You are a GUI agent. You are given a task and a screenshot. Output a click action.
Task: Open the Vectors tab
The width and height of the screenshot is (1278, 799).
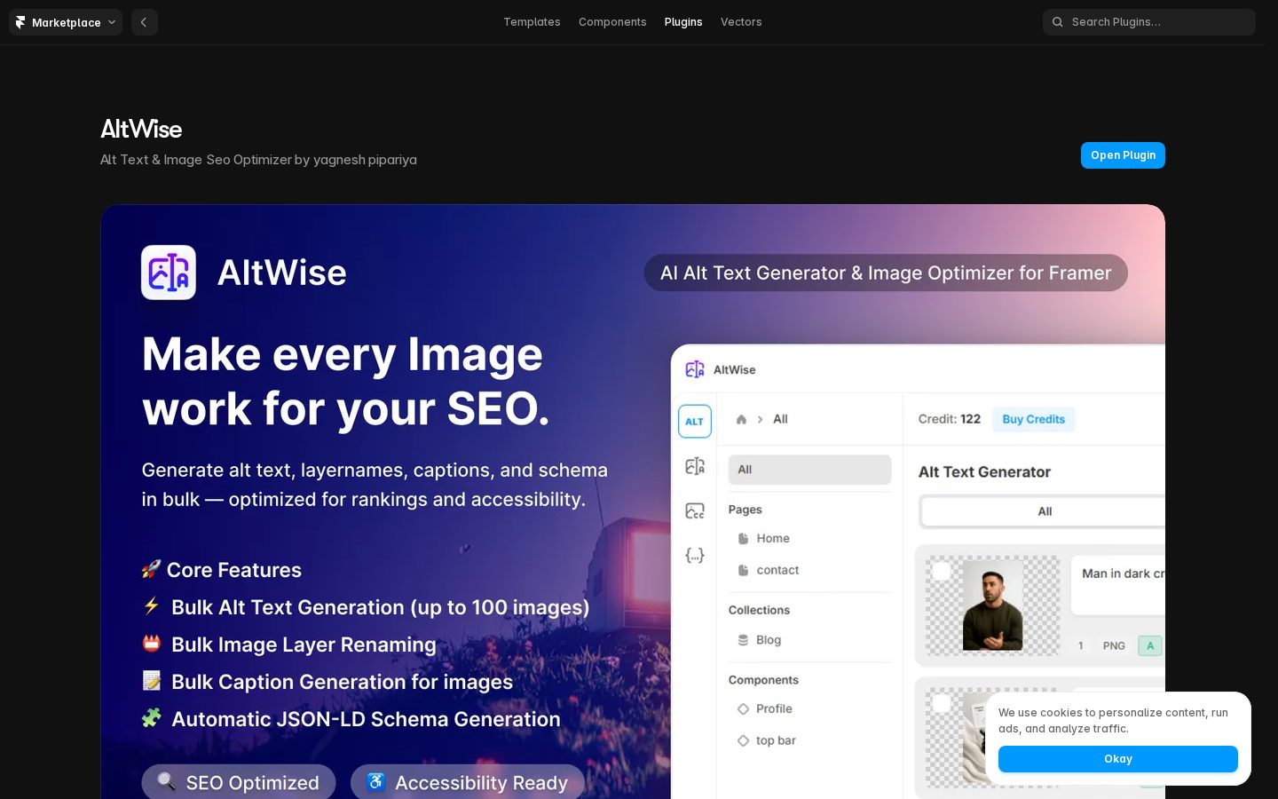pyautogui.click(x=741, y=22)
